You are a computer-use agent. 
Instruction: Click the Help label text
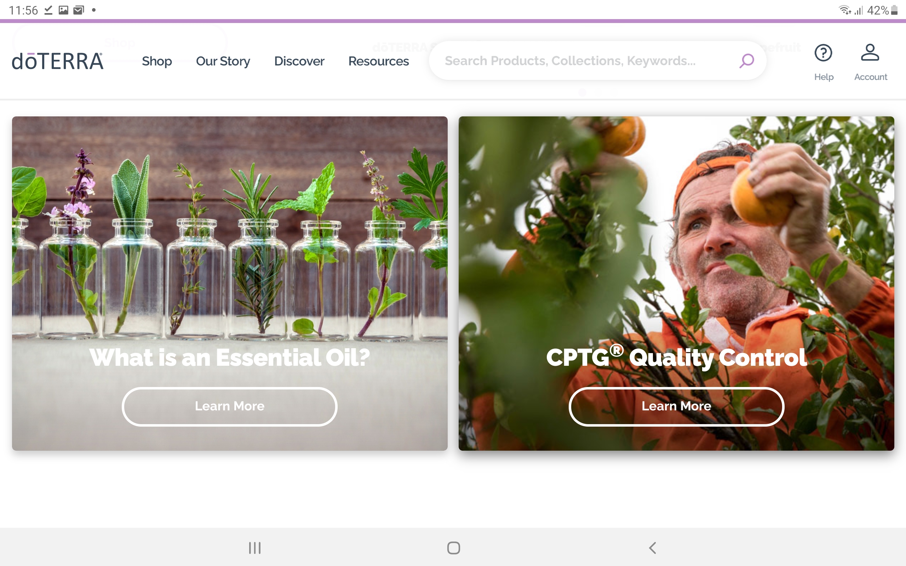824,77
